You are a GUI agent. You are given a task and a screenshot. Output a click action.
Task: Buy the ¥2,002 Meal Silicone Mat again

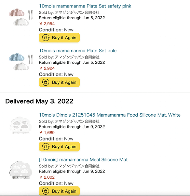(59, 191)
